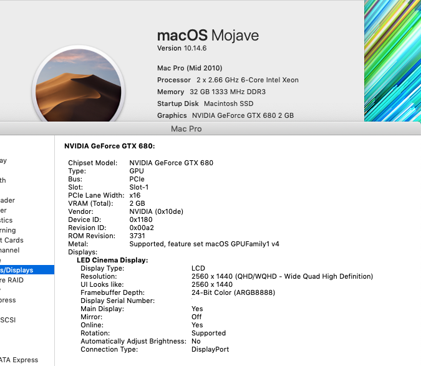
Task: Click the 'Chipset Model:' label
Action: pyautogui.click(x=93, y=163)
